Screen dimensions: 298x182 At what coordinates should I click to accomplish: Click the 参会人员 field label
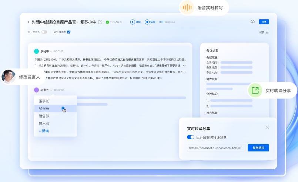click(212, 72)
